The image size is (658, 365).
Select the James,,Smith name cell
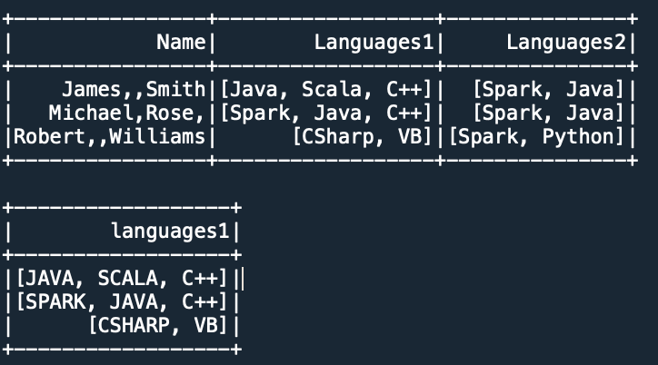pos(134,89)
